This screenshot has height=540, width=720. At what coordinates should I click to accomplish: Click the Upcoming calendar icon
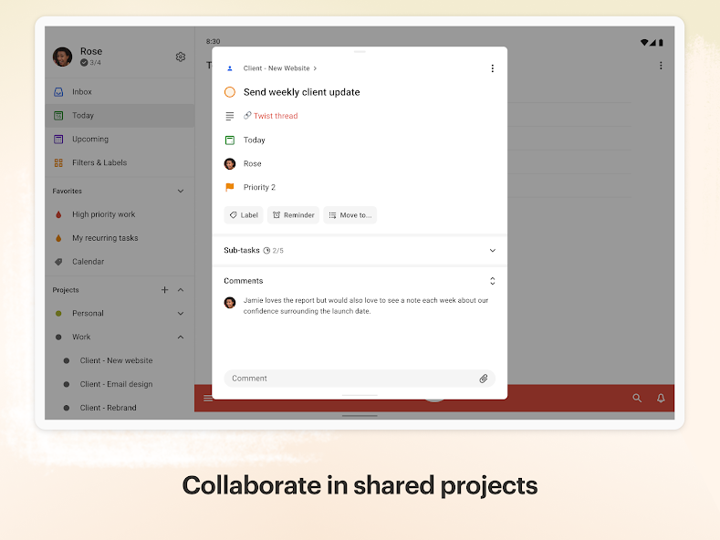pos(58,140)
